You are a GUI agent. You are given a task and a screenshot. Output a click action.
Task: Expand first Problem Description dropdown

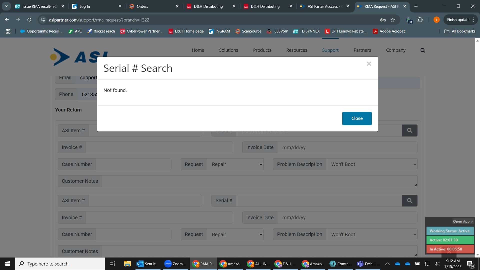(x=372, y=164)
